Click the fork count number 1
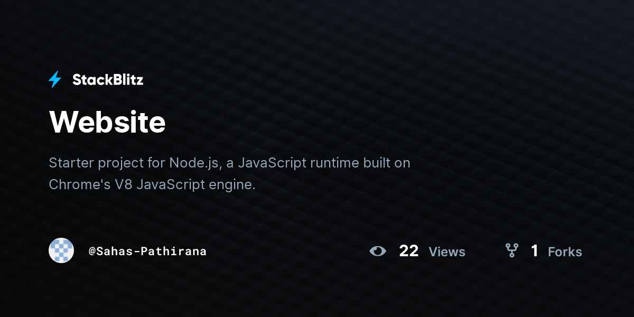Screen dimensions: 634x317 pyautogui.click(x=535, y=251)
